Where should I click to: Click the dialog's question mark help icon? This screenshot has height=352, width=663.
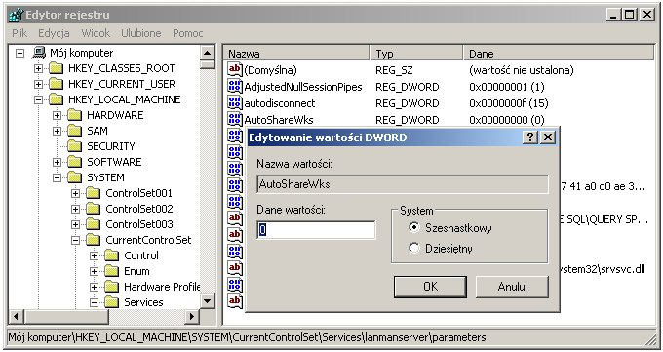point(530,137)
